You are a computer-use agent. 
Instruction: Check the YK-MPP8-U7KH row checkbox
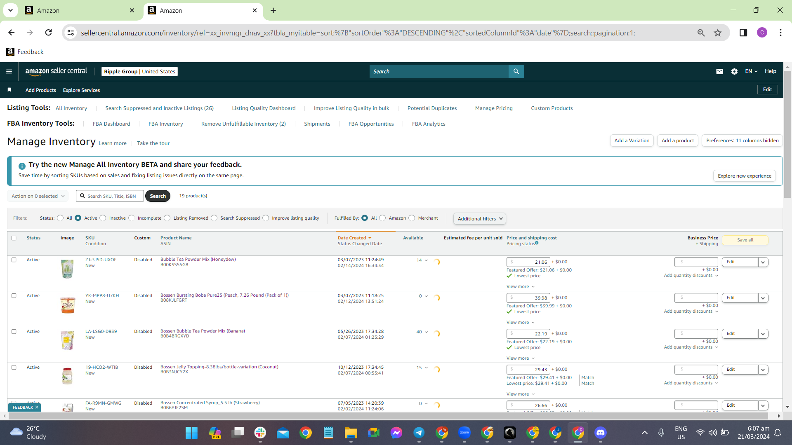(14, 296)
